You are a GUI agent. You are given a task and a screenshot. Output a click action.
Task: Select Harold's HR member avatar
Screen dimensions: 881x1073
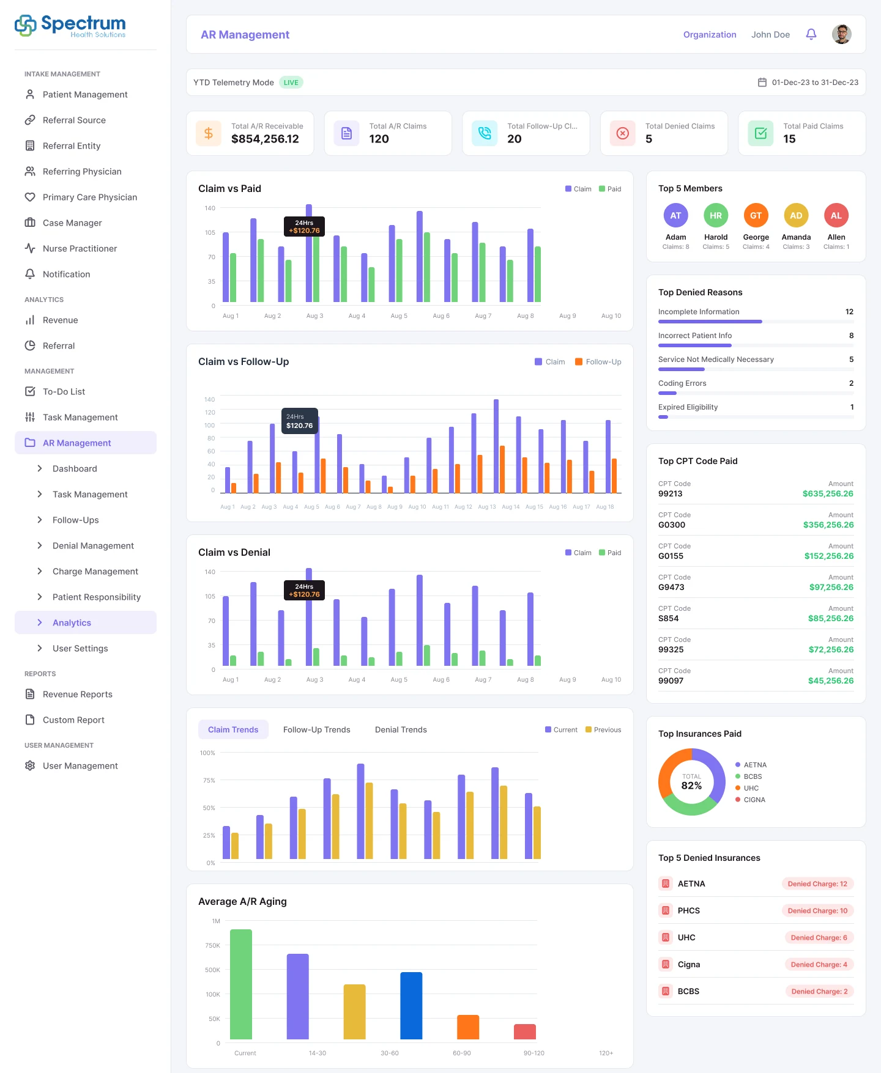click(x=716, y=215)
